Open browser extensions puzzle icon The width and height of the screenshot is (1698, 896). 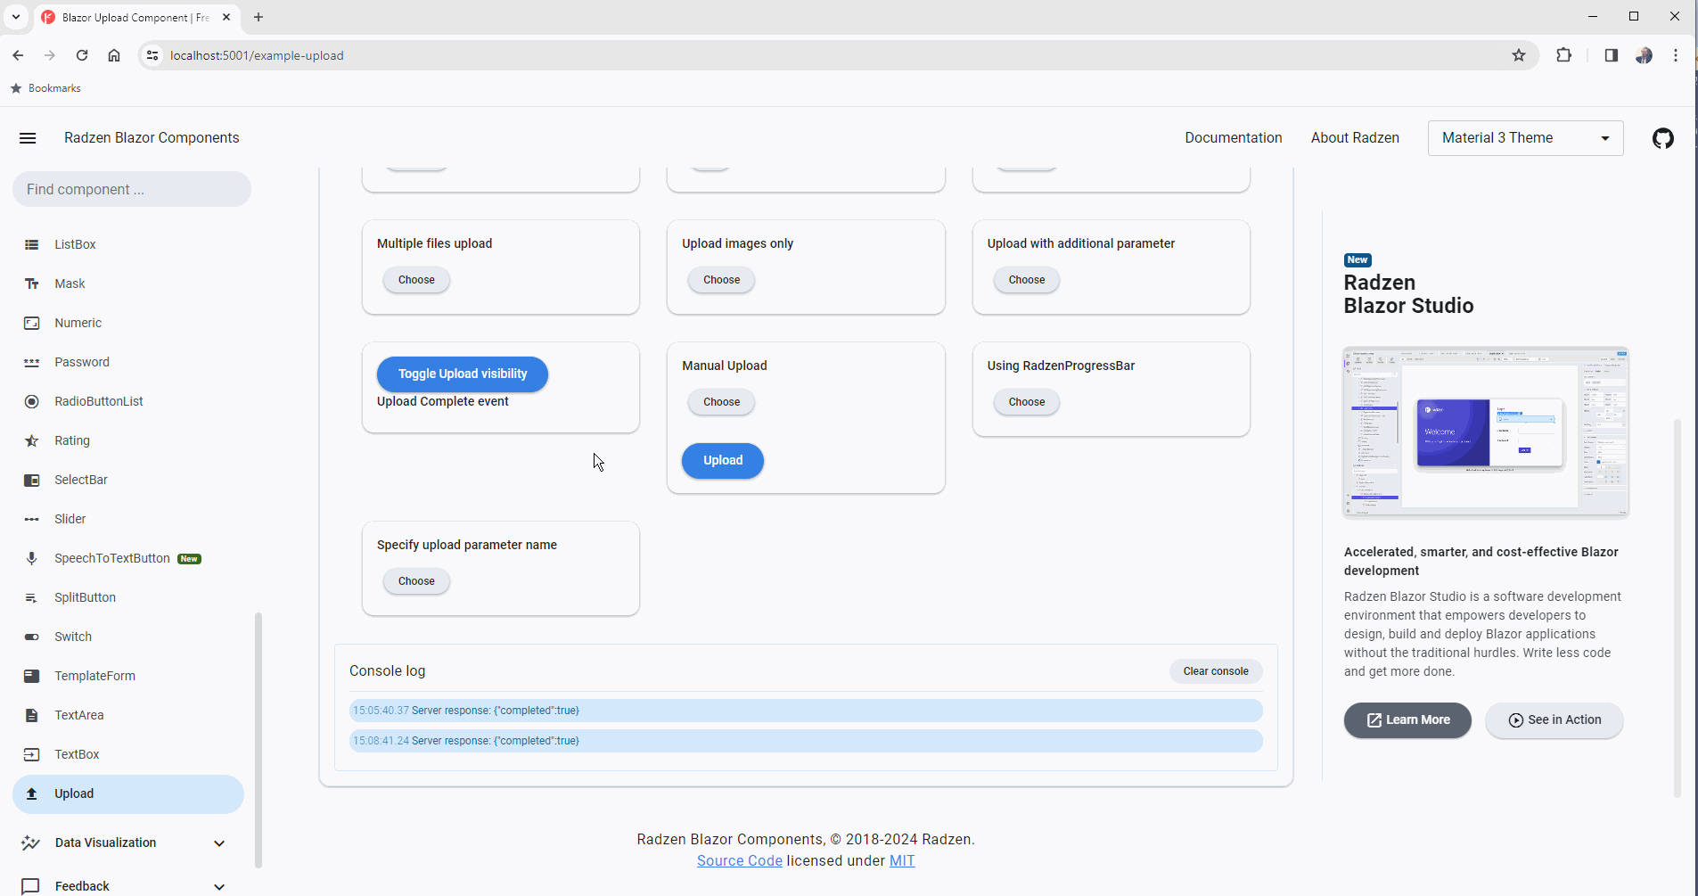[1563, 55]
